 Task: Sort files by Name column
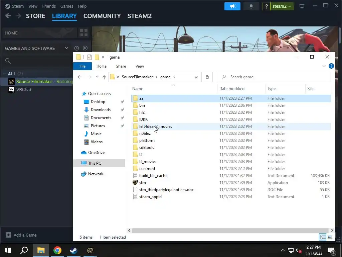point(174,88)
